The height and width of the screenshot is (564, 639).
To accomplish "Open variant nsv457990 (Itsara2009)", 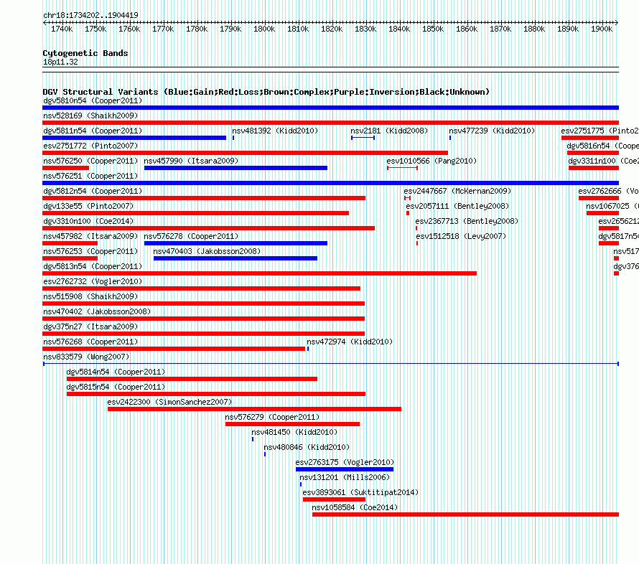I will click(235, 168).
